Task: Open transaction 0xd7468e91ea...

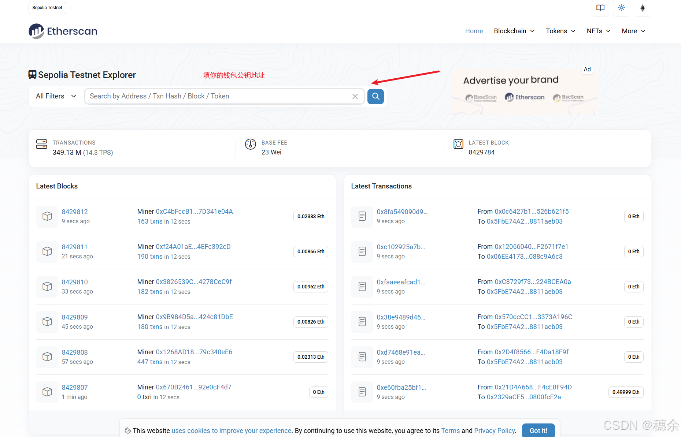Action: tap(401, 352)
